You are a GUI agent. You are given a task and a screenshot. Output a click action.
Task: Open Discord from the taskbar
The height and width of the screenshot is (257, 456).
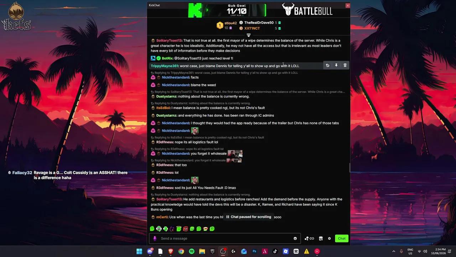point(150,251)
